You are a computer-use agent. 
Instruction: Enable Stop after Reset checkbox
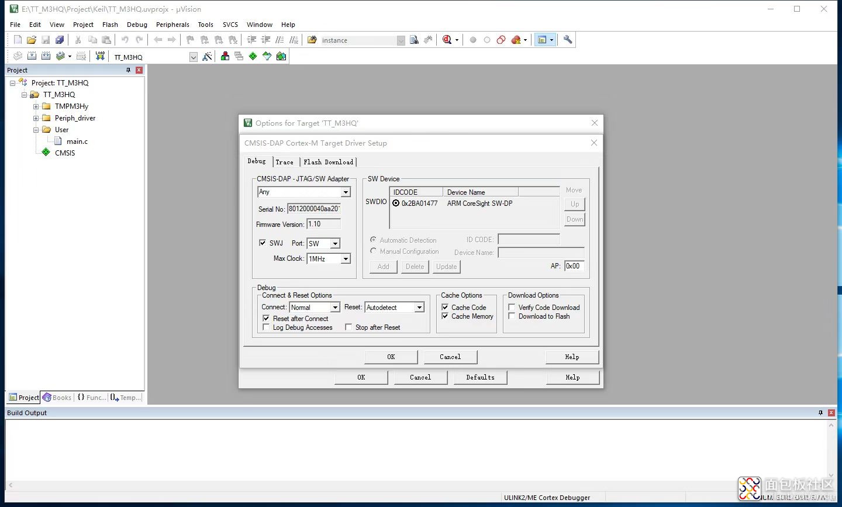coord(348,327)
